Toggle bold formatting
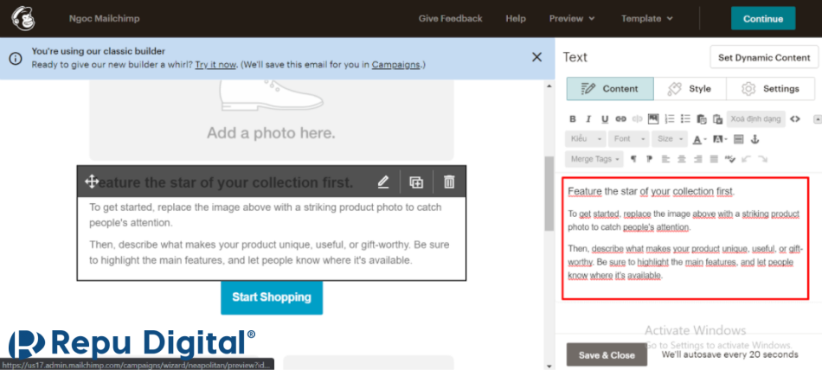 point(573,119)
